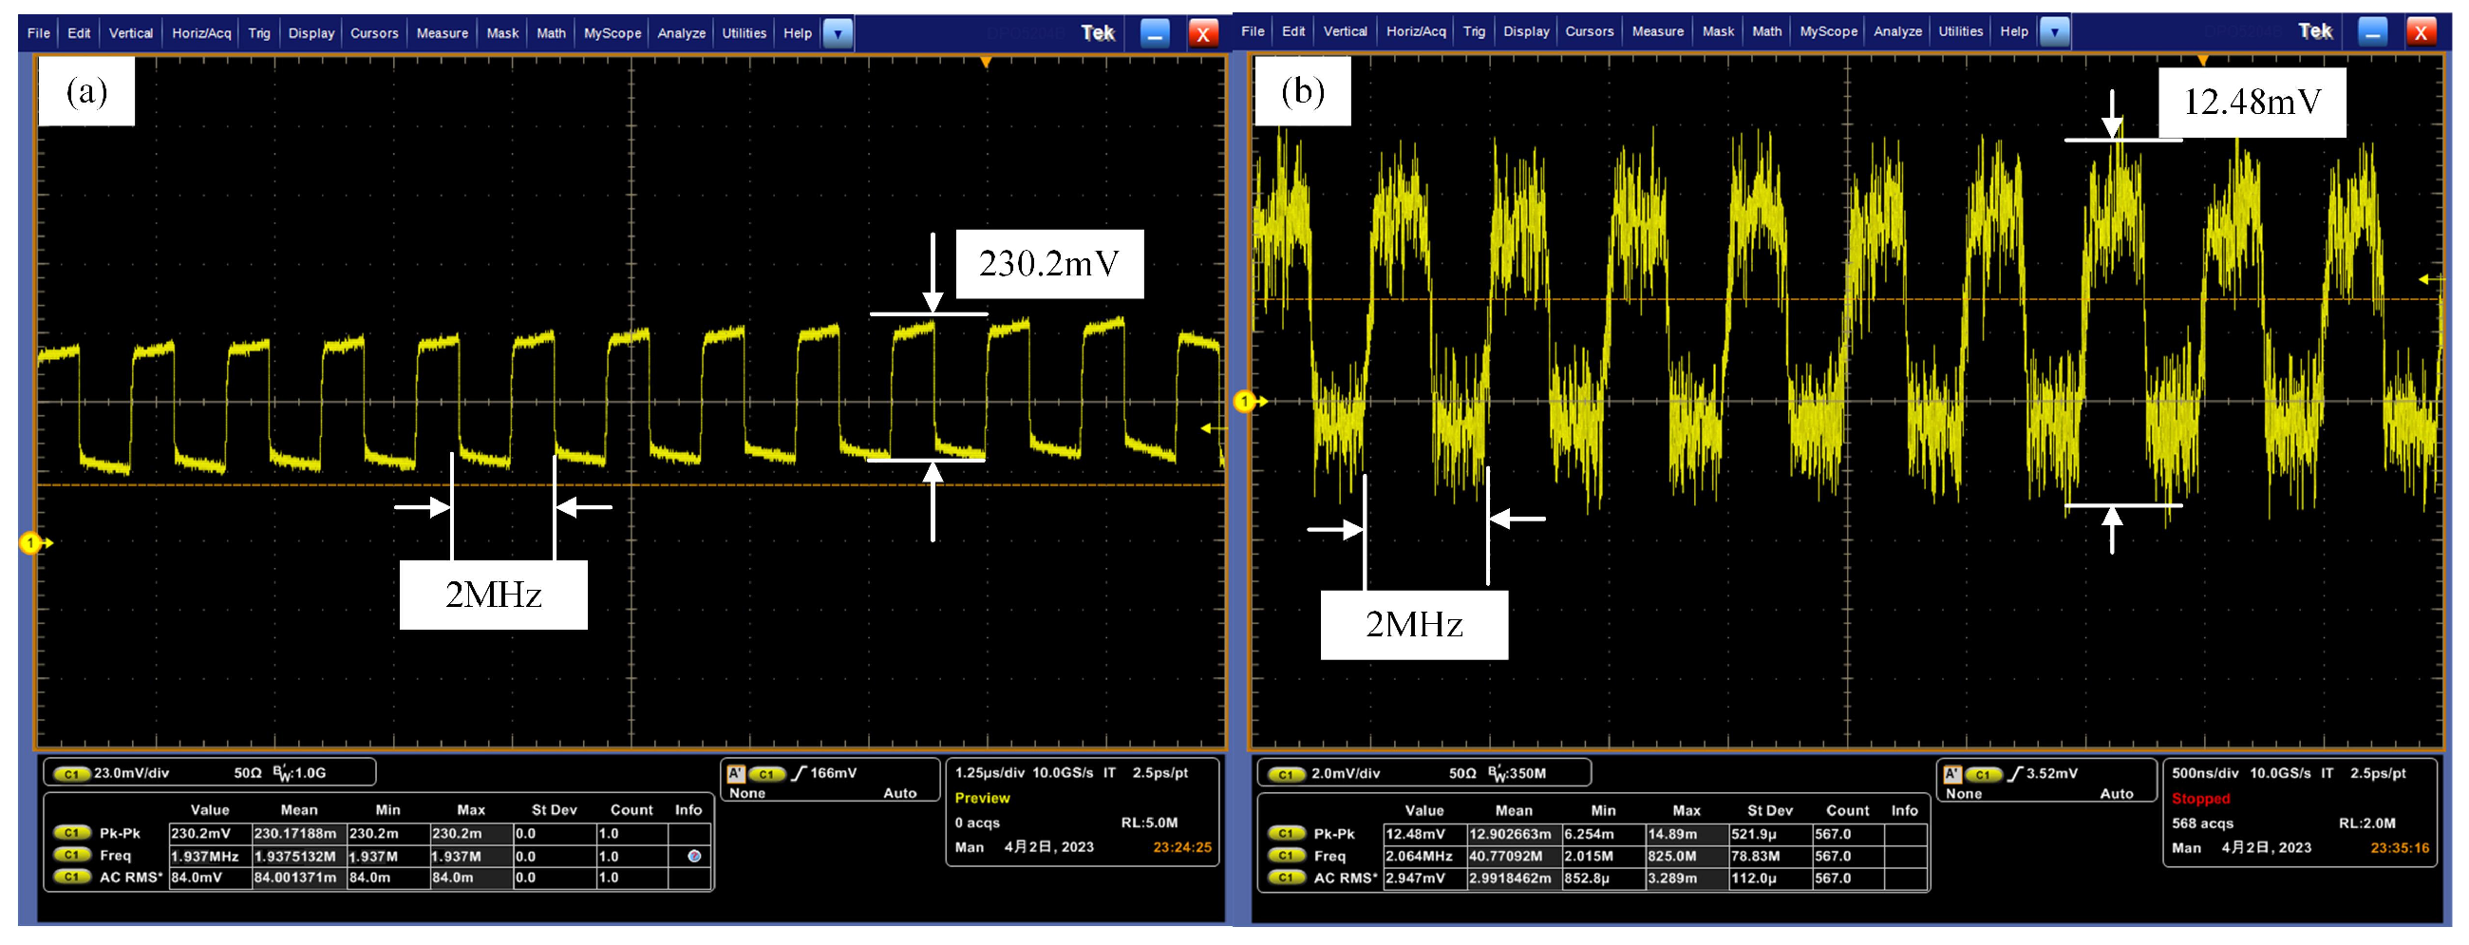Click channel 1 ground marker on left waveform
This screenshot has height=945, width=2469.
pos(31,543)
